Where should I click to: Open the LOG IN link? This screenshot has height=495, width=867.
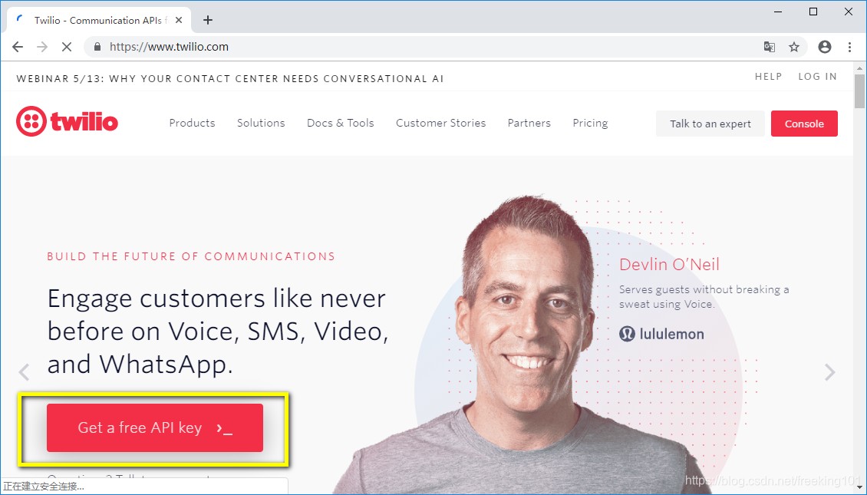[817, 77]
